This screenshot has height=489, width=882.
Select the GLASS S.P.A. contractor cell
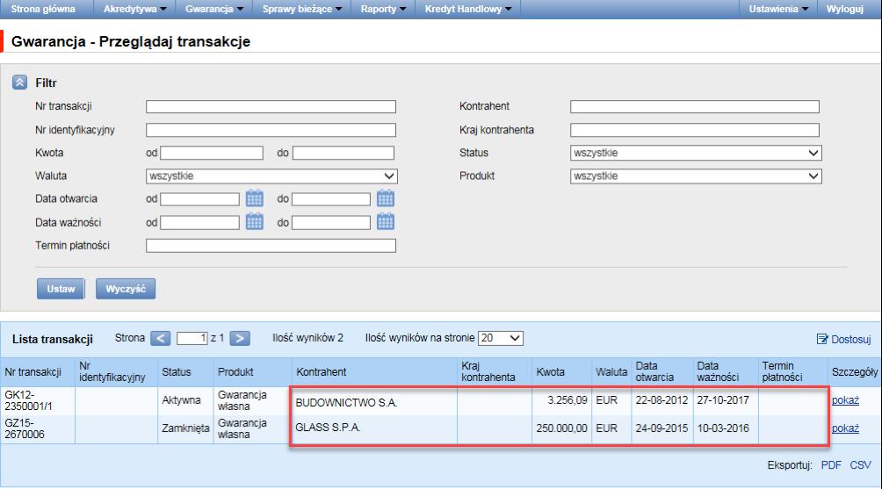(x=328, y=428)
